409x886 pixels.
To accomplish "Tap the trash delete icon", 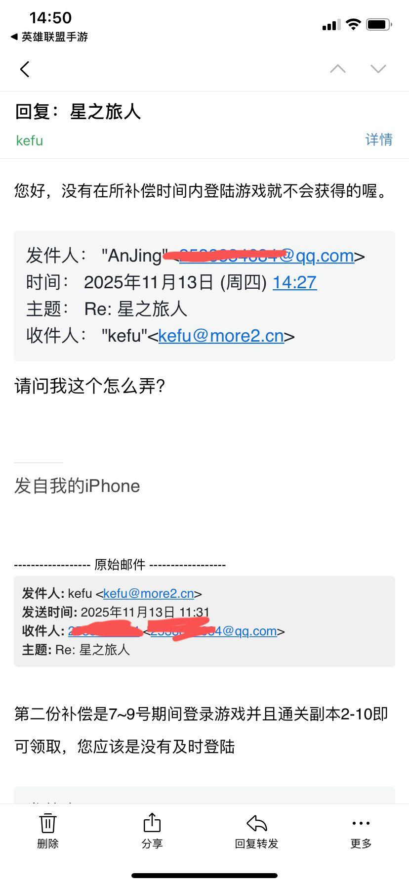I will point(48,823).
